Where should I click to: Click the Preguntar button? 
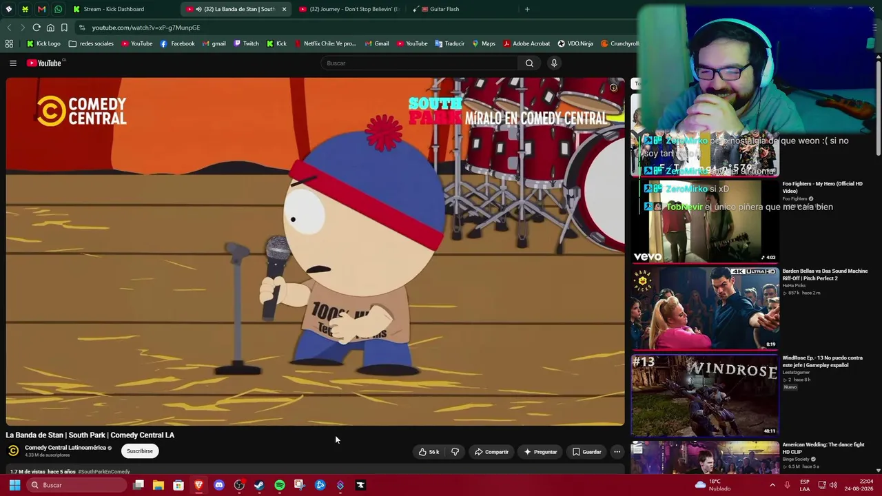[x=540, y=452]
